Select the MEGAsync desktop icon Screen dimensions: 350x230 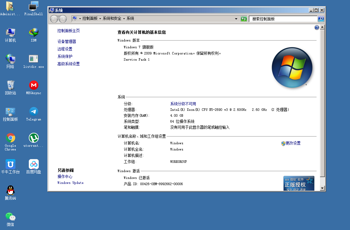(33, 85)
